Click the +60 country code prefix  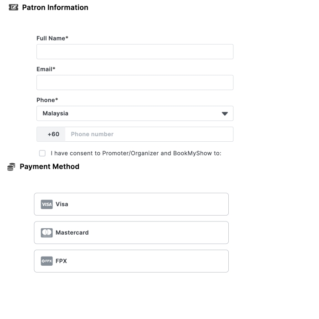[53, 134]
